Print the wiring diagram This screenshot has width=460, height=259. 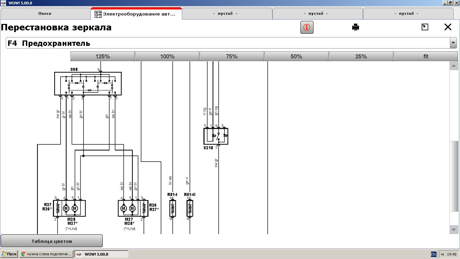356,27
